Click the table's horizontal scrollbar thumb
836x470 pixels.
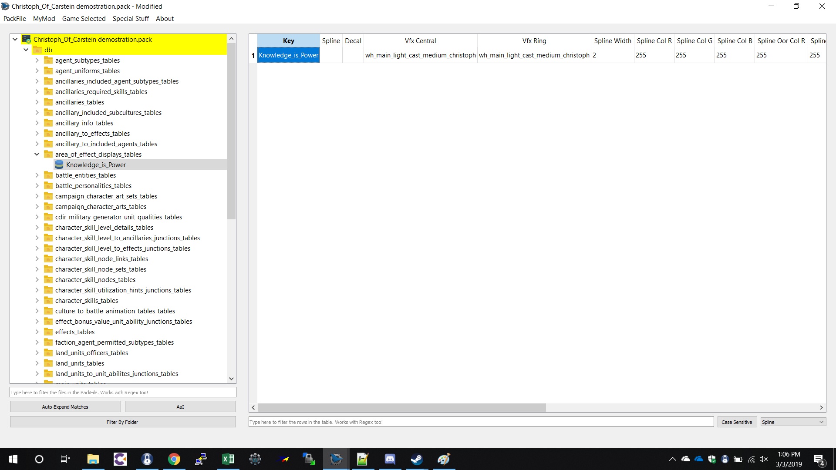[x=401, y=407]
